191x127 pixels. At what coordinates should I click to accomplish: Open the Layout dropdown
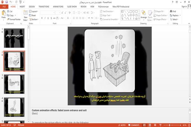pos(33,11)
